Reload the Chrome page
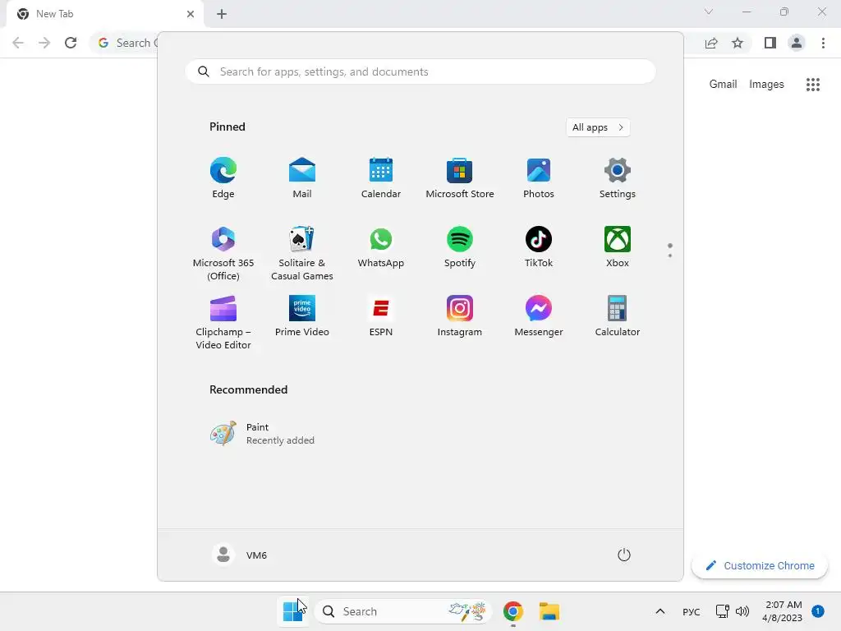This screenshot has height=631, width=841. point(71,43)
